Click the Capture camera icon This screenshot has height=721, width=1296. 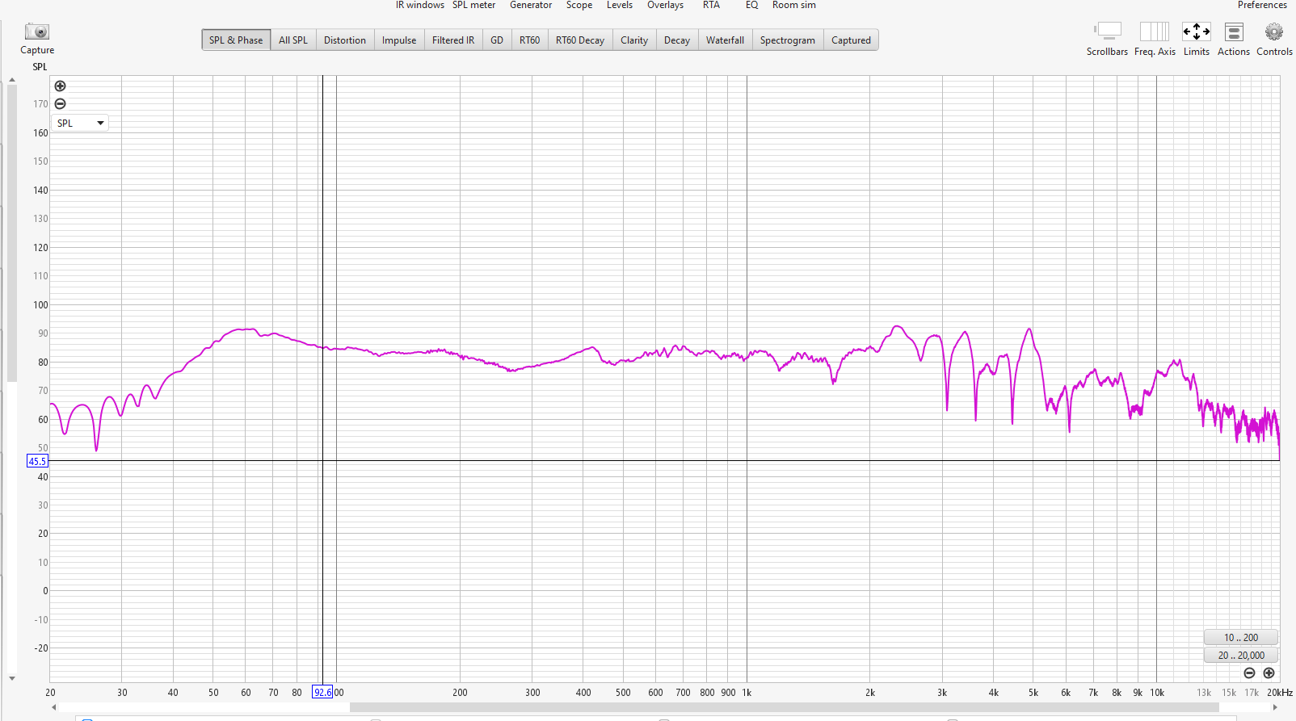pyautogui.click(x=37, y=31)
